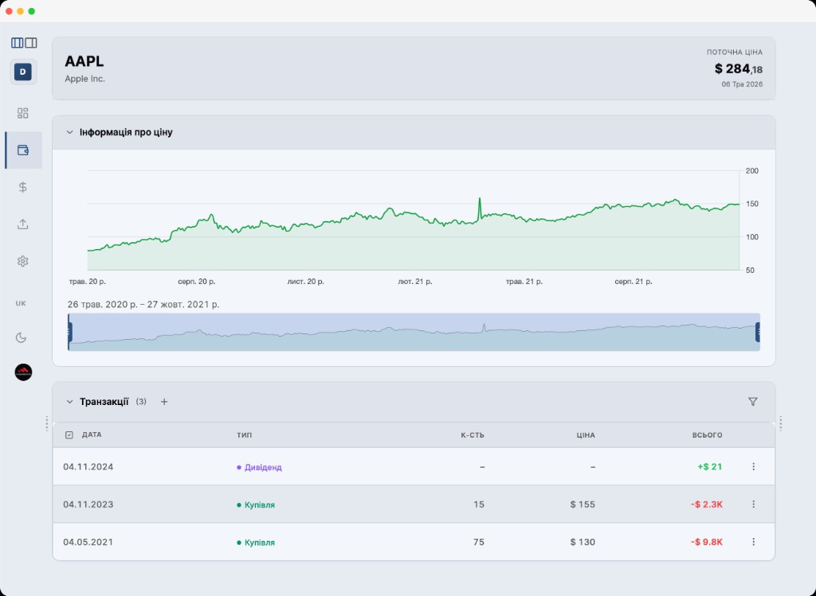Grab left handle of chart range slider
Viewport: 816px width, 596px height.
coord(70,332)
